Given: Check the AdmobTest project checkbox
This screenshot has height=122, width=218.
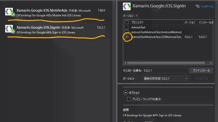Looking at the screenshot, I should pos(126,27).
